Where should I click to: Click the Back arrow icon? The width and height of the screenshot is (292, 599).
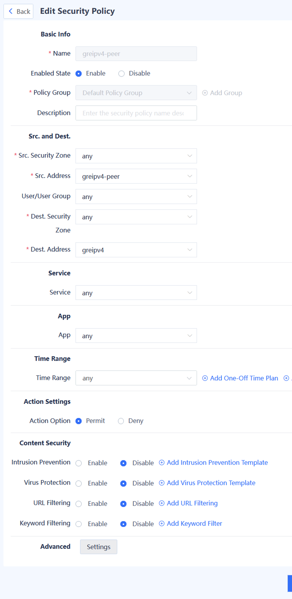pos(11,11)
